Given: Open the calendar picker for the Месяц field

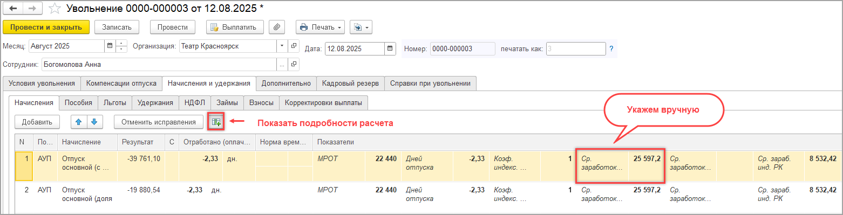Looking at the screenshot, I should tap(110, 46).
